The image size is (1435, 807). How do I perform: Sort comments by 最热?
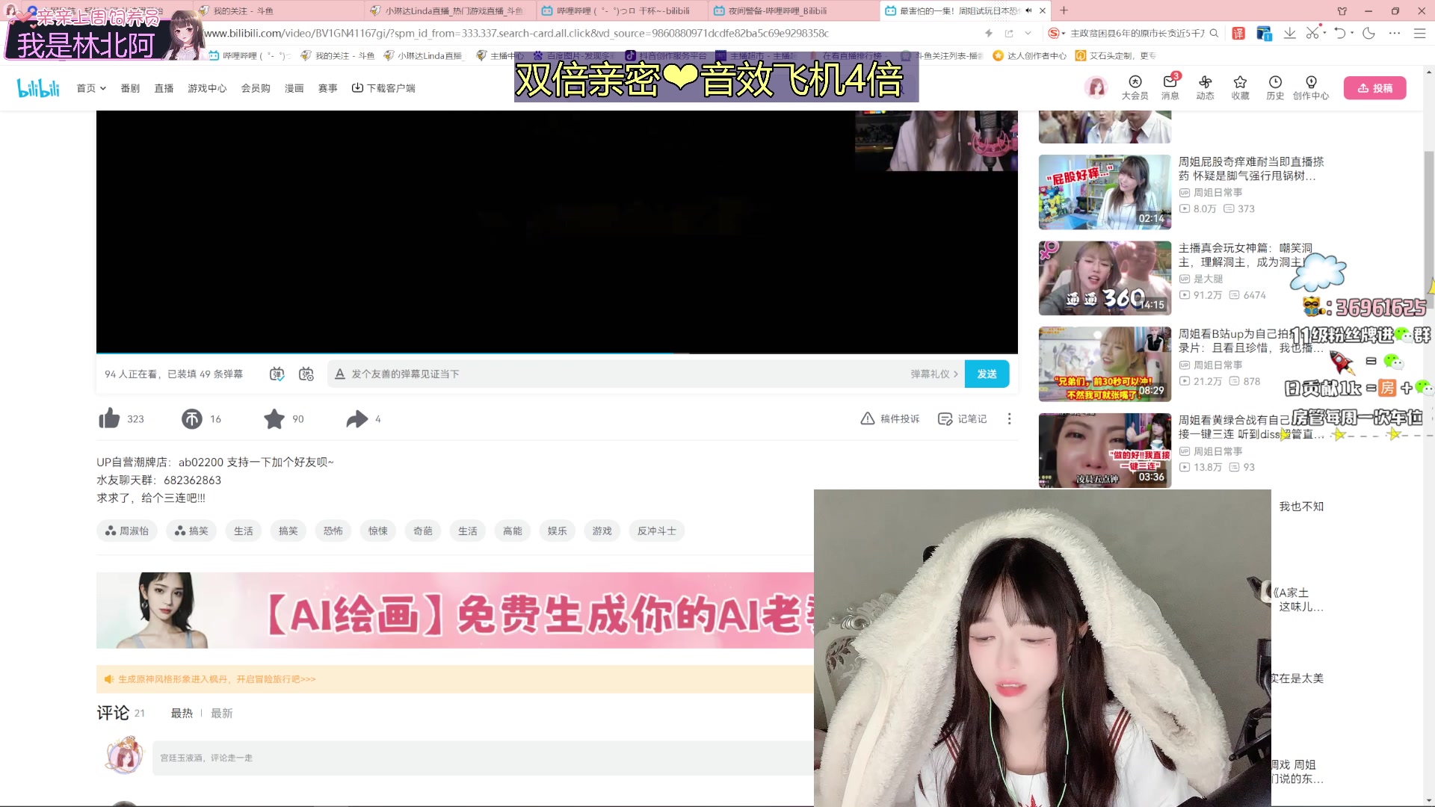[x=182, y=713]
